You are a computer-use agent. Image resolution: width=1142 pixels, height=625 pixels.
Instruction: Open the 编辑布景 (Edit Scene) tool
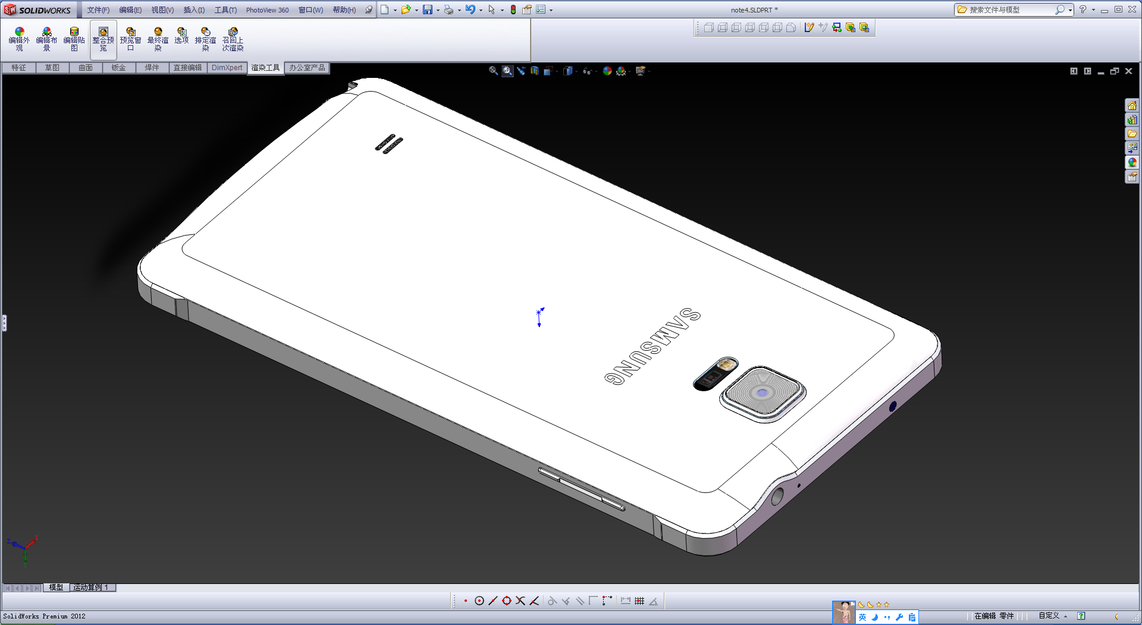[x=46, y=39]
